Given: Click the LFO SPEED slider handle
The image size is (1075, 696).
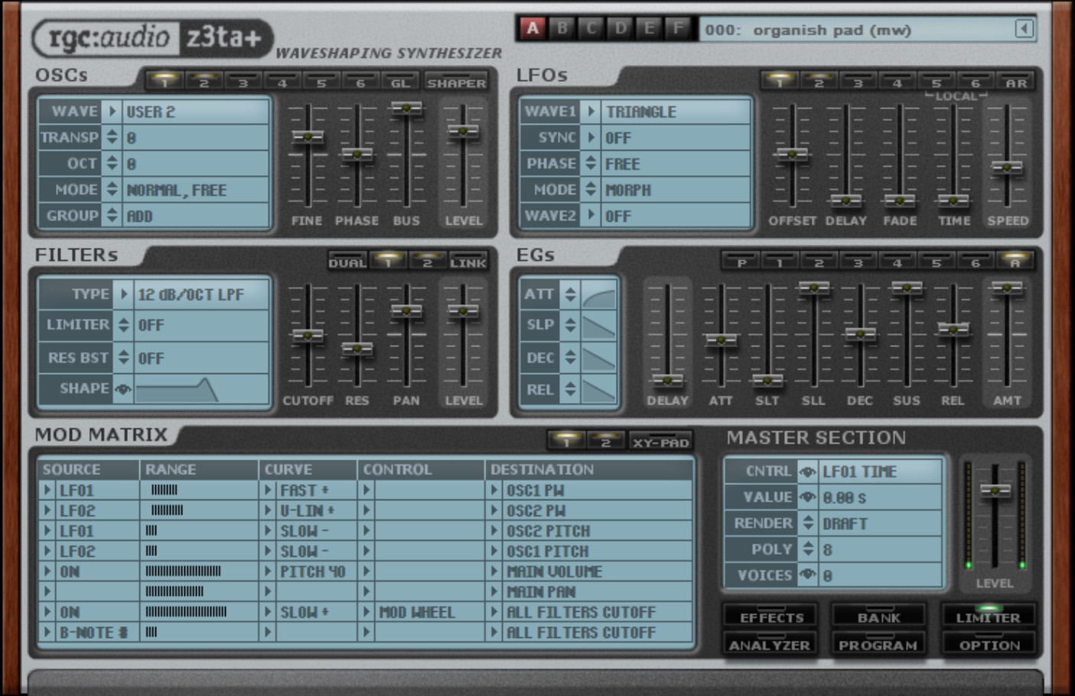Looking at the screenshot, I should click(1007, 167).
